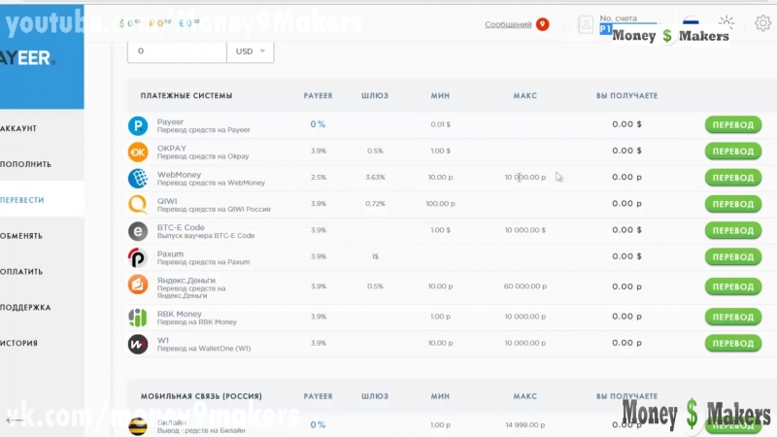Click the Билайн name link
777x437 pixels.
(172, 422)
